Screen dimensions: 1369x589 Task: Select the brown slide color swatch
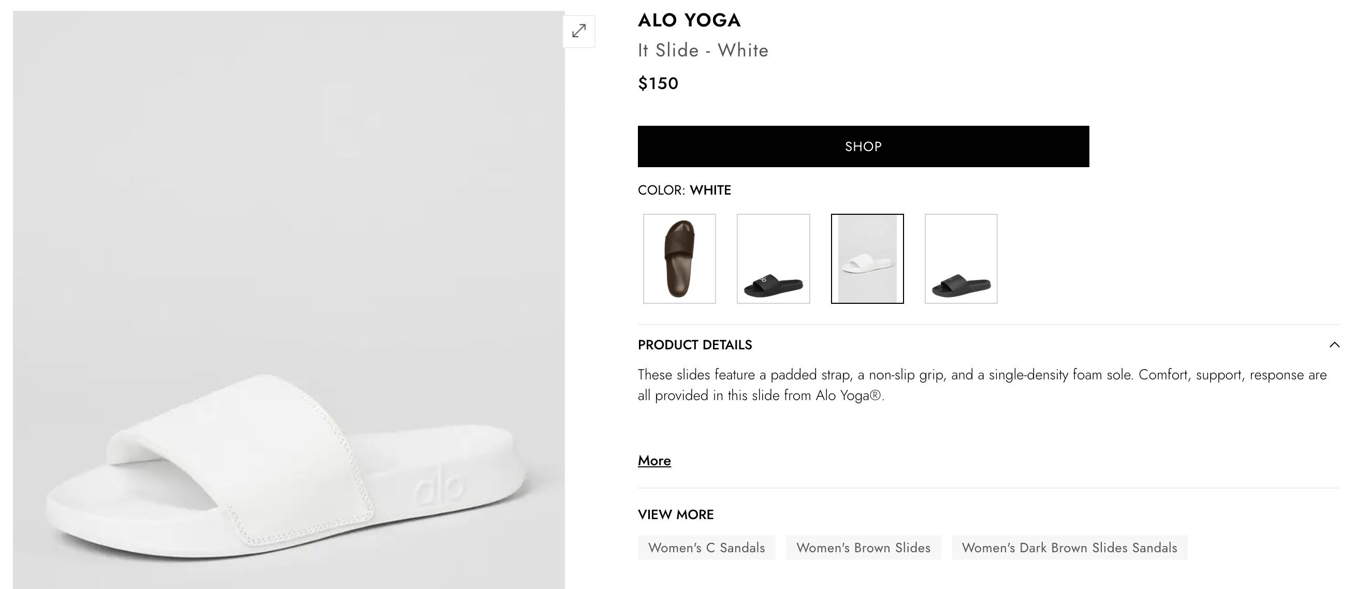tap(679, 259)
